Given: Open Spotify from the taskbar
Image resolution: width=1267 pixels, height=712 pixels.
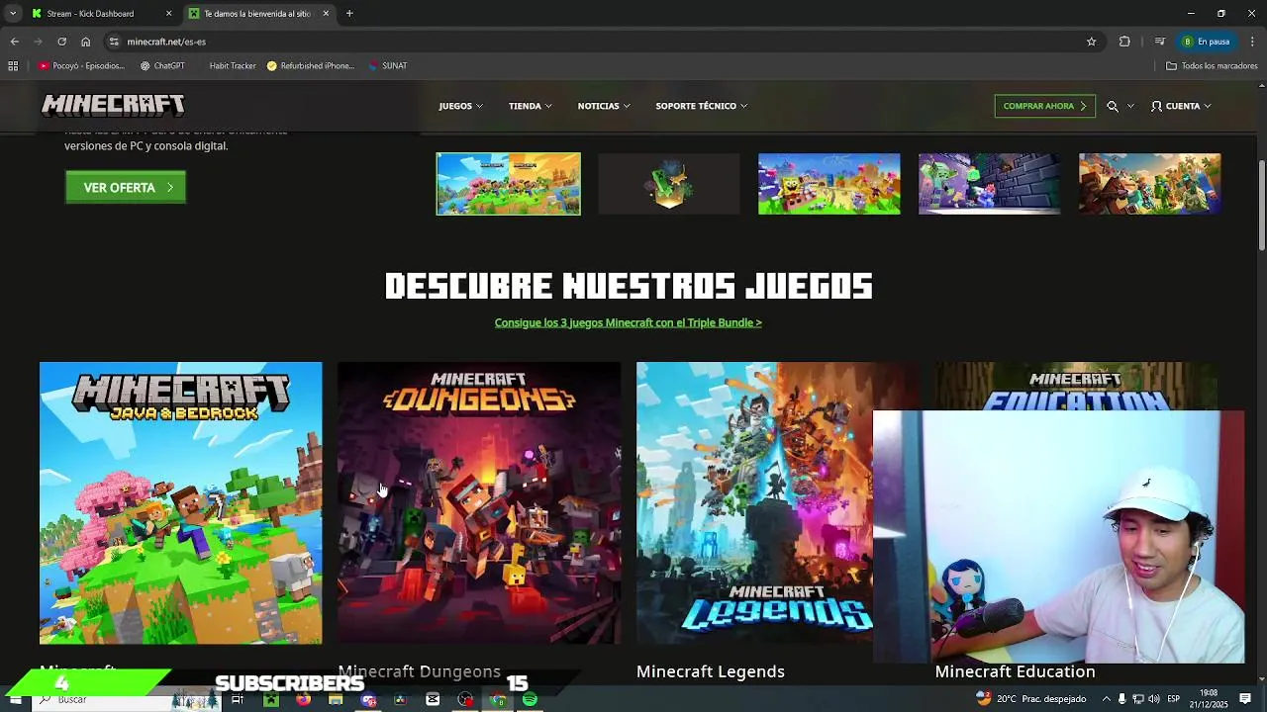Looking at the screenshot, I should [530, 699].
